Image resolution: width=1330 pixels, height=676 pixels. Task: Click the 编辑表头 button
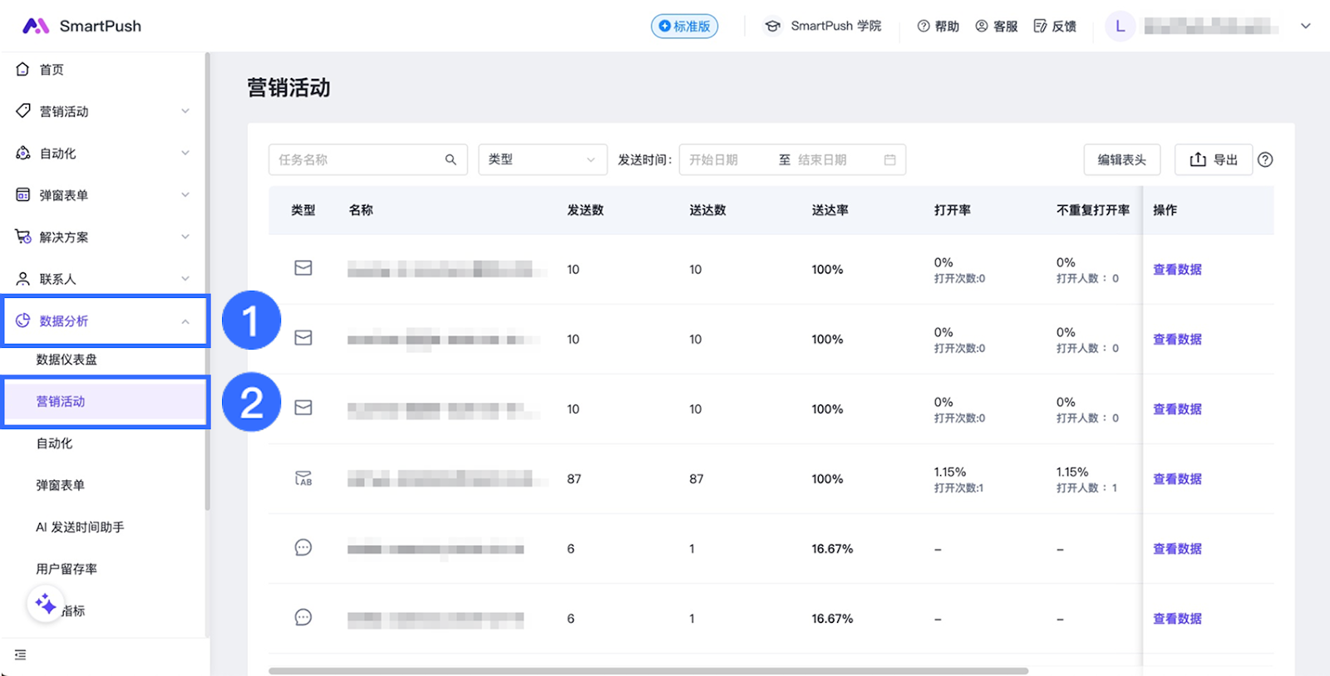[1121, 159]
